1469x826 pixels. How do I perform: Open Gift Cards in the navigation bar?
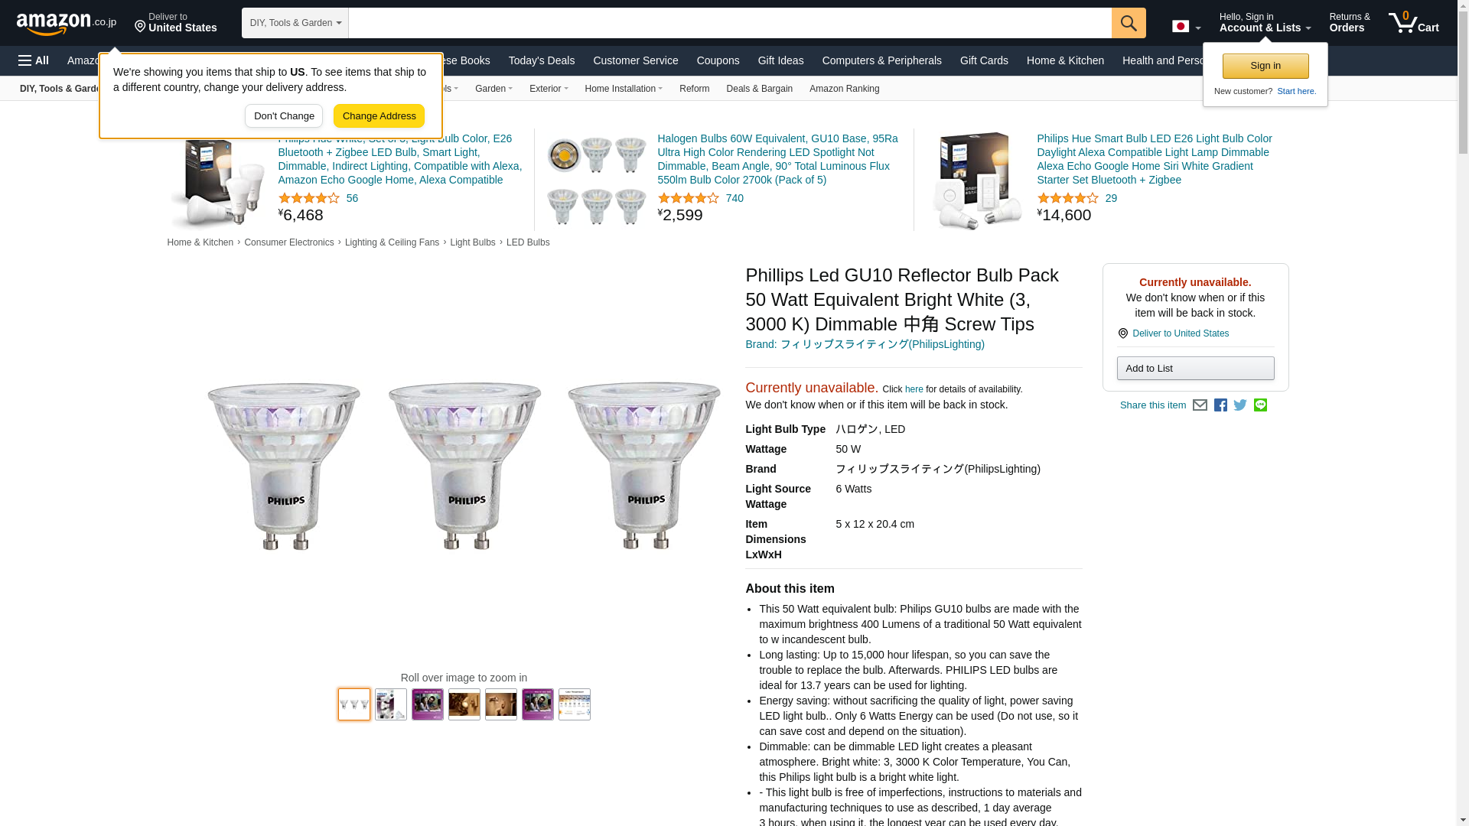(x=984, y=60)
